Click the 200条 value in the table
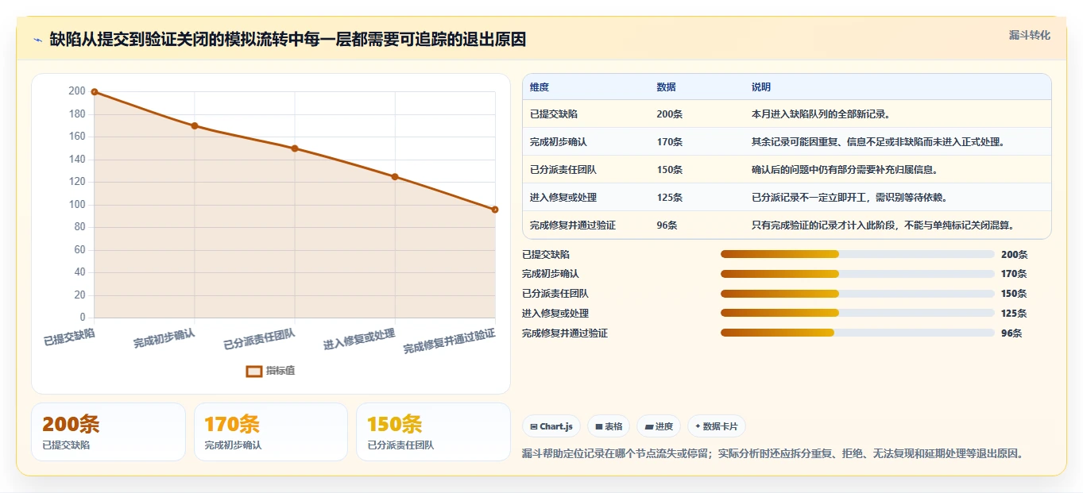1083x493 pixels. click(x=670, y=114)
